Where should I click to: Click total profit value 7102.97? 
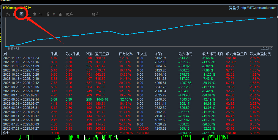point(101,133)
